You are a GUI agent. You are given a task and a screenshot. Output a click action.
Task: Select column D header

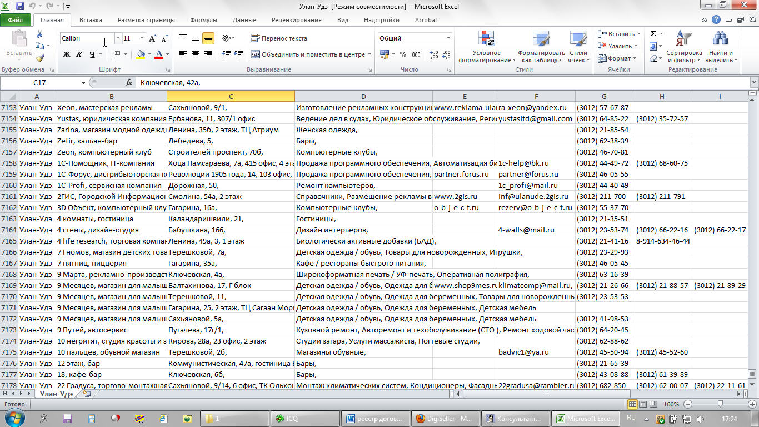363,96
